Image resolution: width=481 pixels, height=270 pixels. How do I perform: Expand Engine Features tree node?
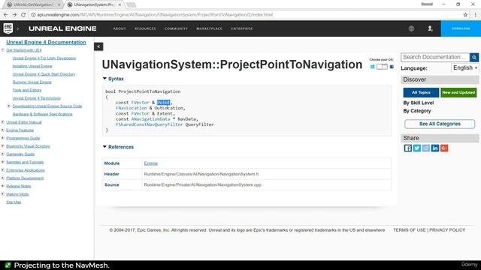(3, 130)
